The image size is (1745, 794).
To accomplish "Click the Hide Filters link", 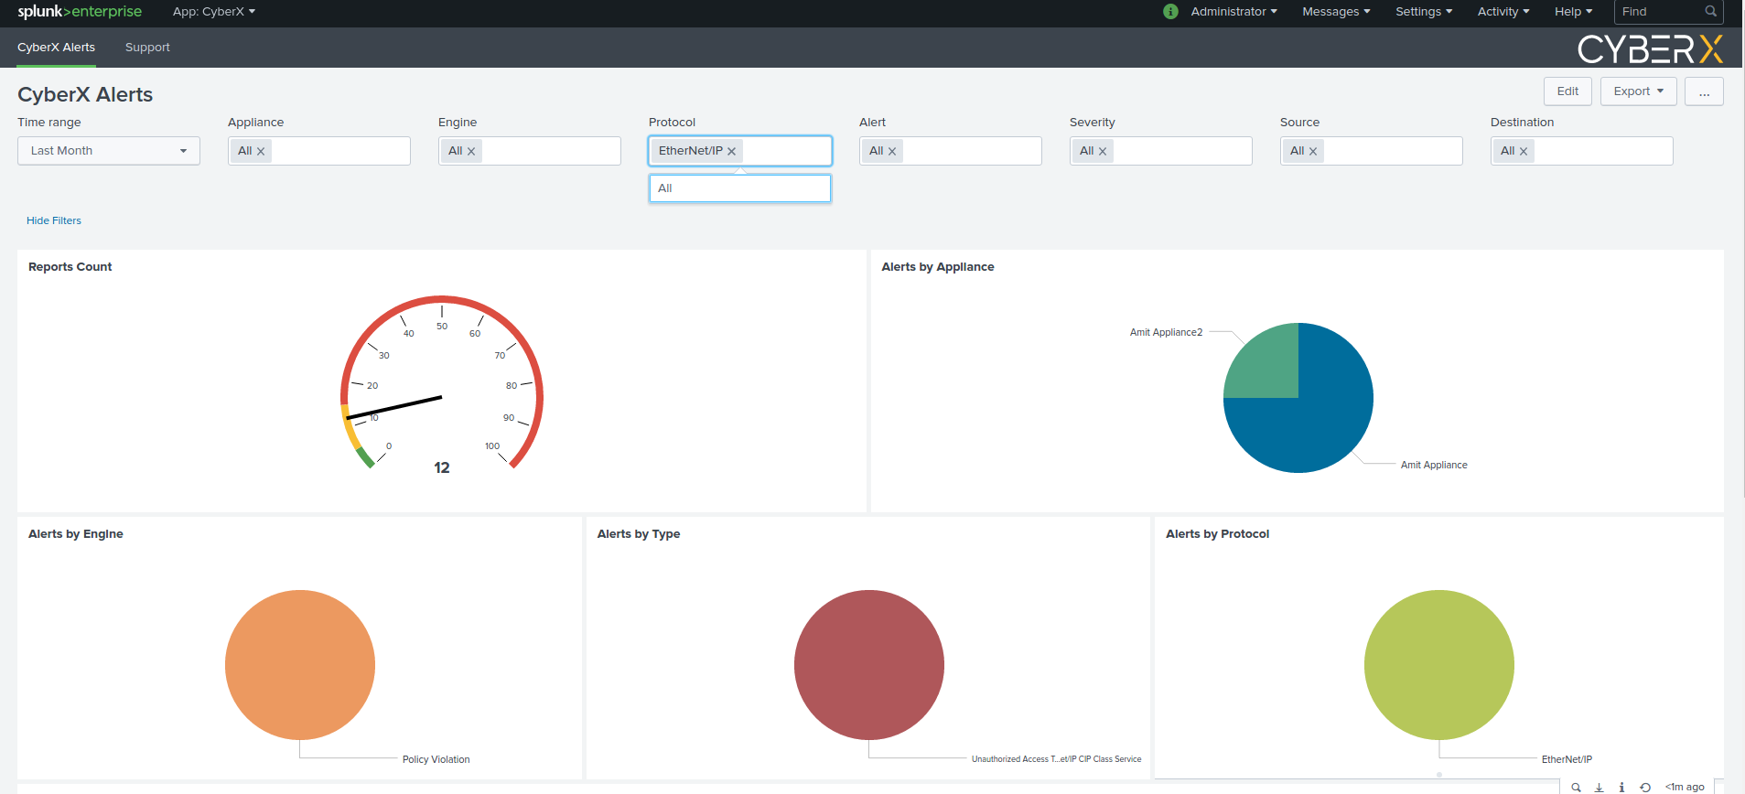I will tap(54, 220).
